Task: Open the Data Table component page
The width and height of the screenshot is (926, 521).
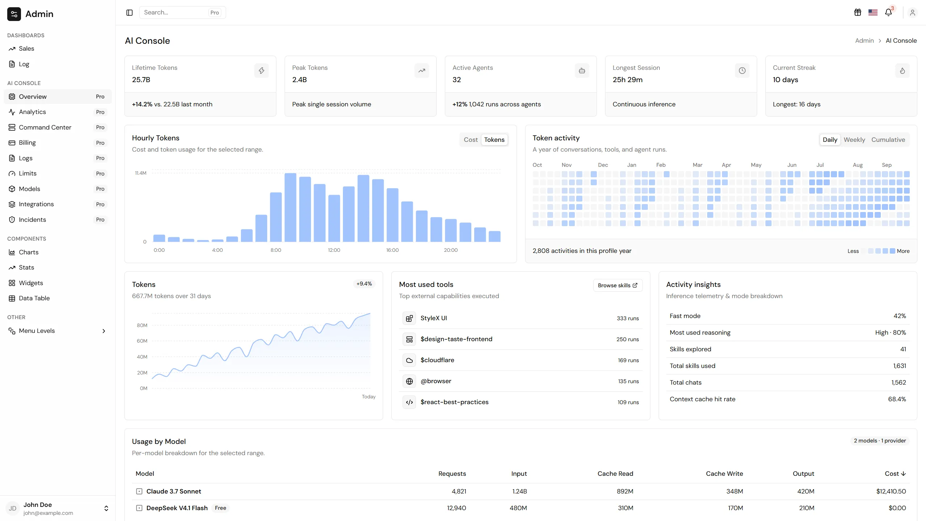Action: [x=58, y=298]
